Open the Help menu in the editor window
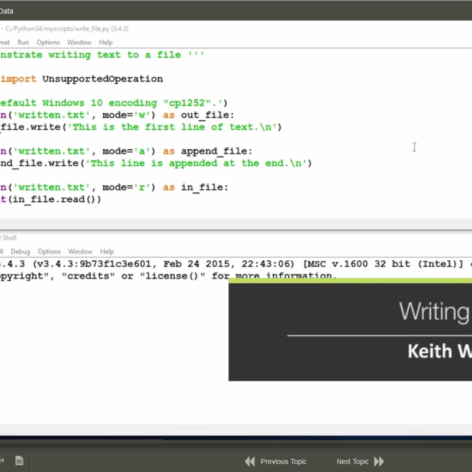This screenshot has width=472, height=472. click(106, 42)
